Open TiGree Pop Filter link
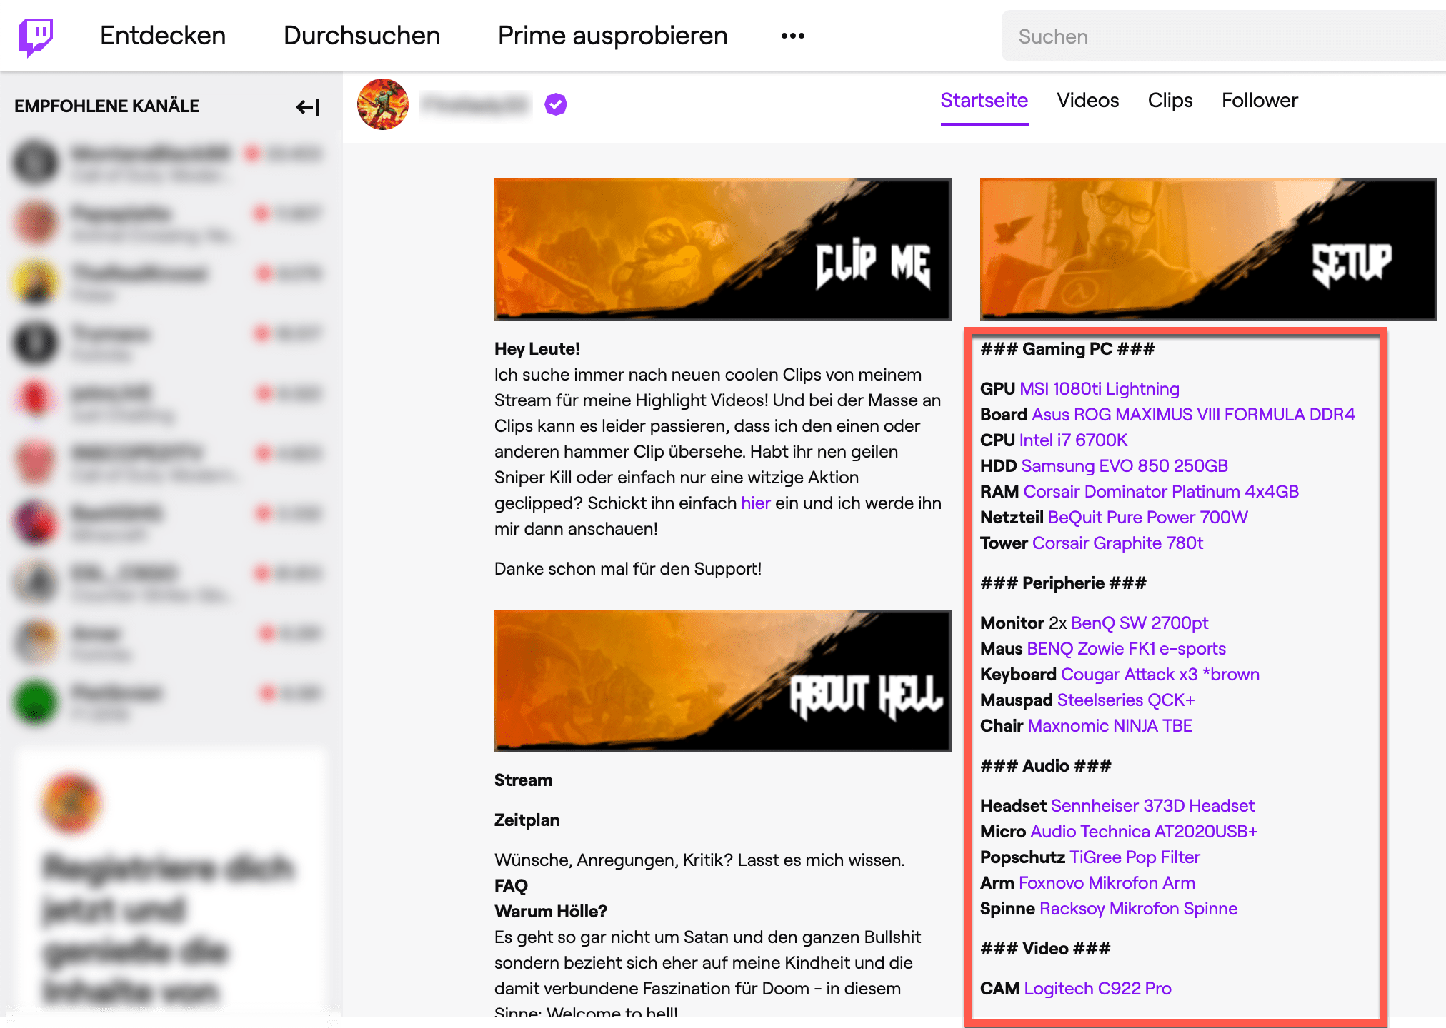Image resolution: width=1446 pixels, height=1028 pixels. point(1135,857)
